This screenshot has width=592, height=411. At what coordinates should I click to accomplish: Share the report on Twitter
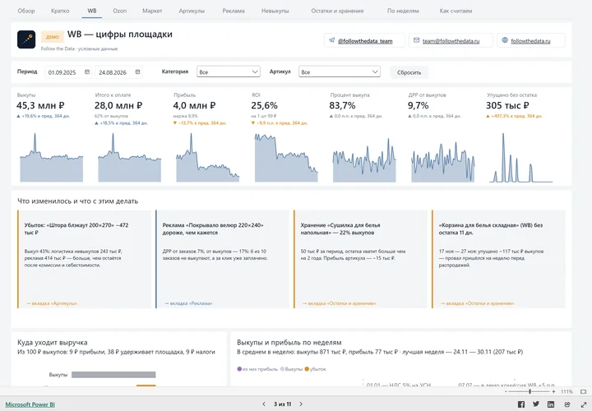tap(536, 404)
